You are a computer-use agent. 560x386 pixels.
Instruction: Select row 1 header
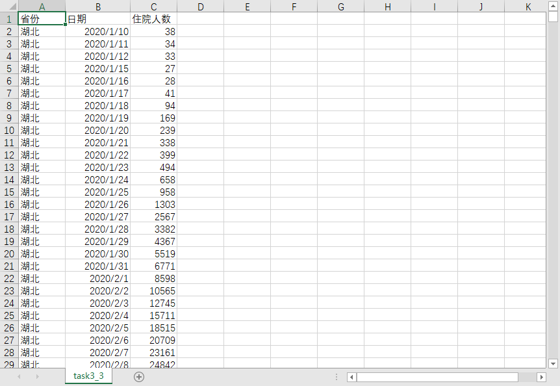(x=9, y=19)
